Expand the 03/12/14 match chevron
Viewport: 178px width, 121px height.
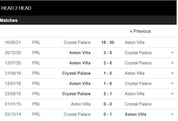click(172, 114)
